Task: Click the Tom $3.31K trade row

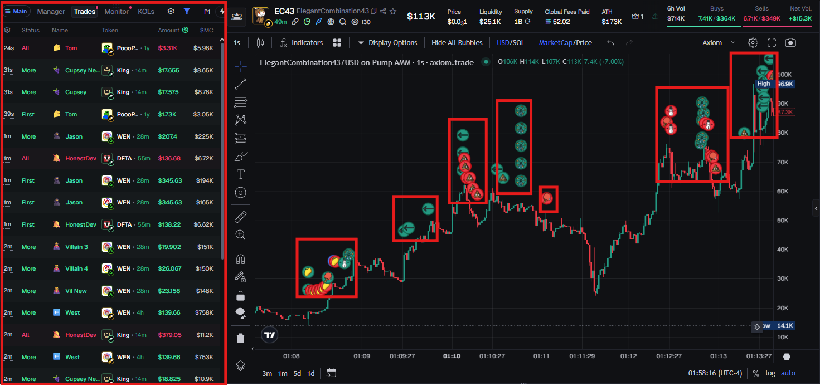Action: tap(110, 48)
